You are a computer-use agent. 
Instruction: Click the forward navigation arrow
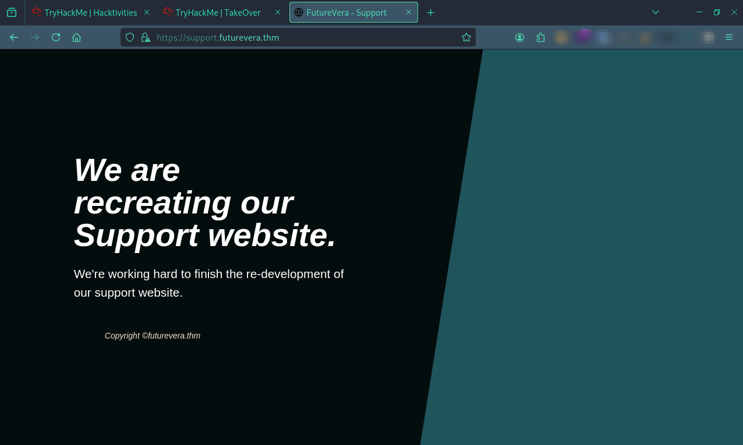[35, 37]
